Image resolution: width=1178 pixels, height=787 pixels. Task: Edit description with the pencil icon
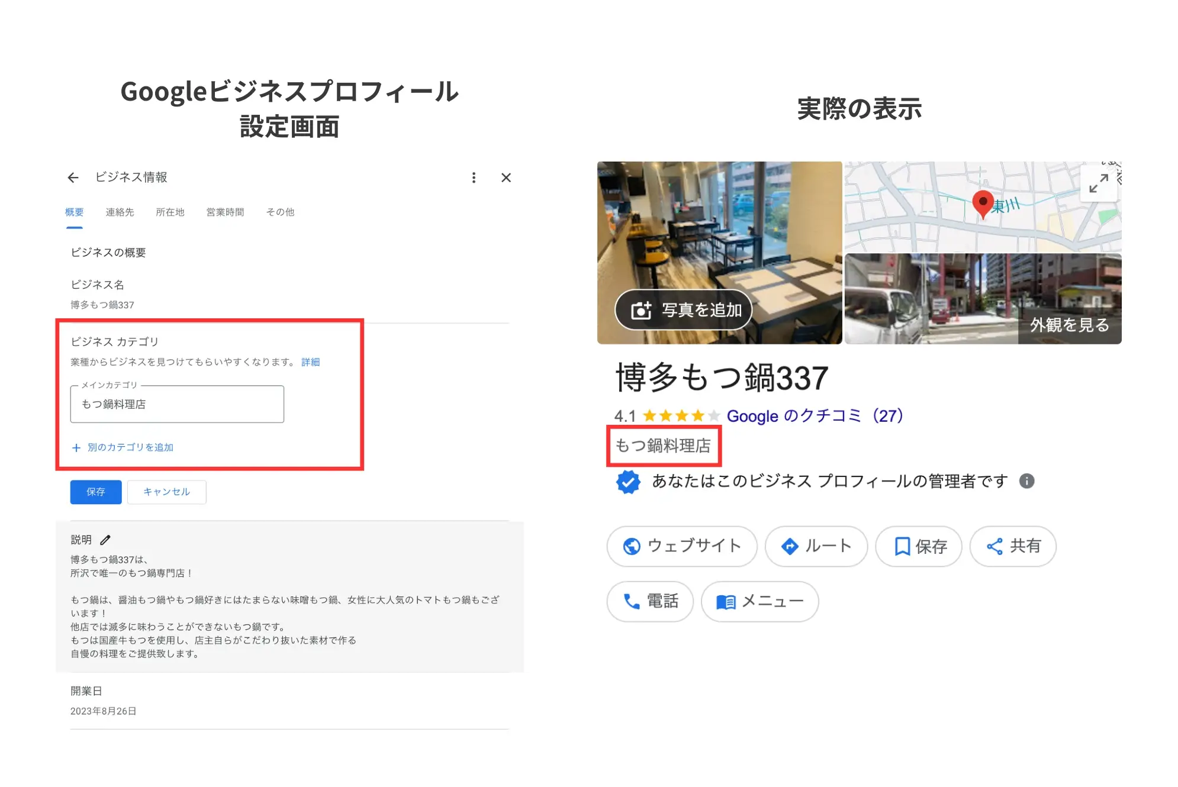105,540
